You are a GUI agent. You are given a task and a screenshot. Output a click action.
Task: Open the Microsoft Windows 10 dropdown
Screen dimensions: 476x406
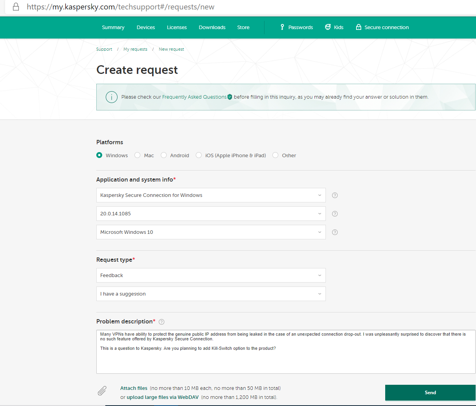pyautogui.click(x=211, y=232)
